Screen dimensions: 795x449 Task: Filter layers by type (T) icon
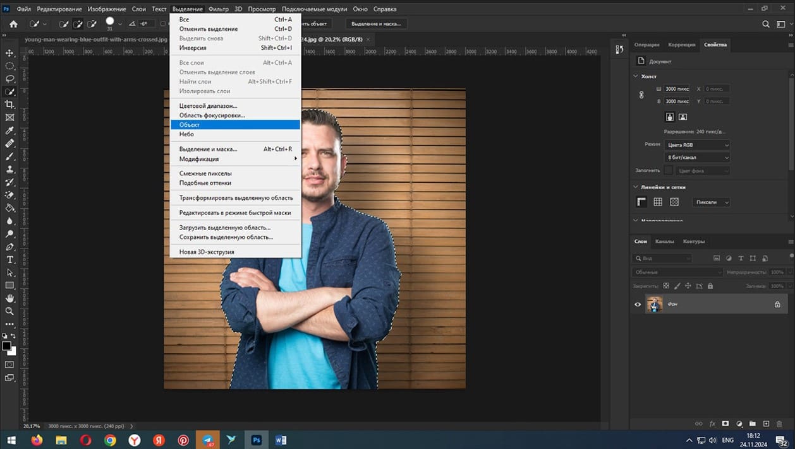point(741,259)
